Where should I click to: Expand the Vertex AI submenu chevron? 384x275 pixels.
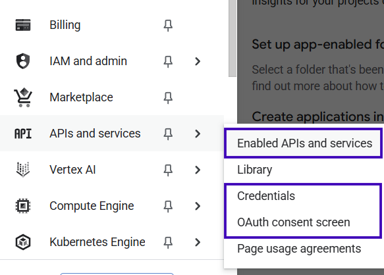pos(198,170)
